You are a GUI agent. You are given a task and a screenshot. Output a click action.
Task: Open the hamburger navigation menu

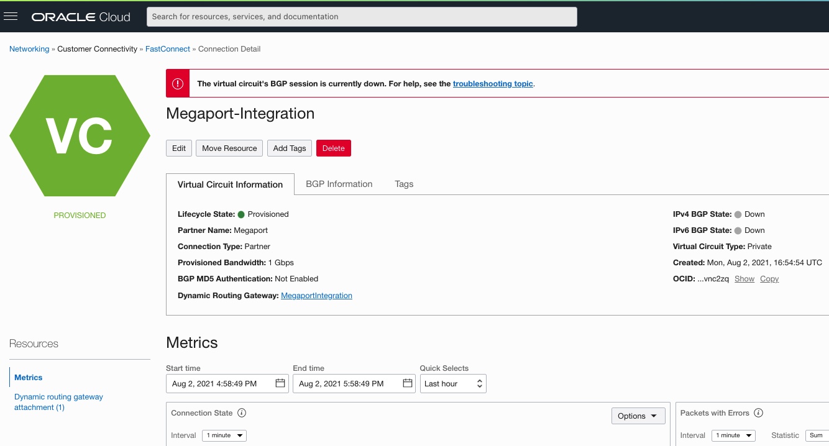pos(11,17)
